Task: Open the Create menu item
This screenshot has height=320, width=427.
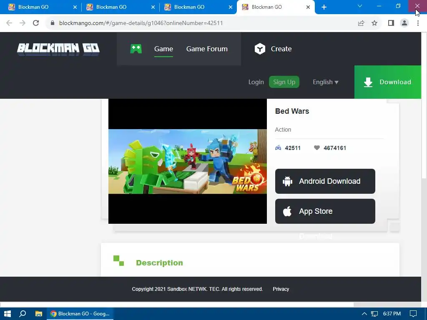Action: 281,49
